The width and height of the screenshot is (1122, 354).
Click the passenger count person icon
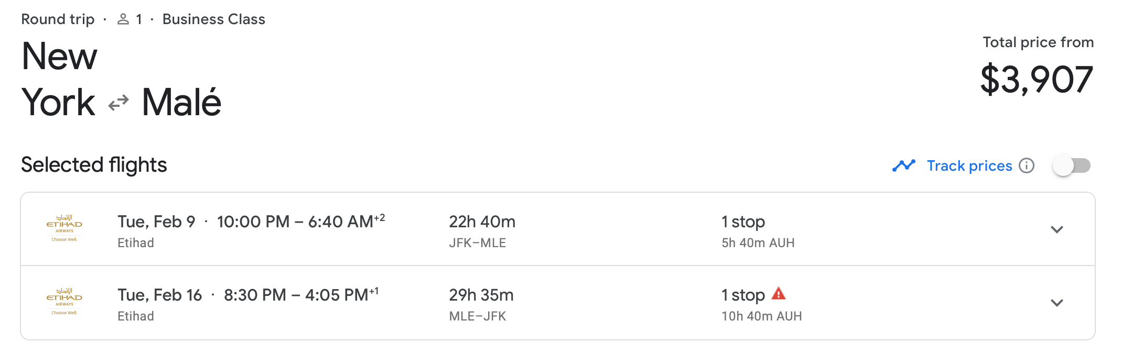click(x=123, y=19)
